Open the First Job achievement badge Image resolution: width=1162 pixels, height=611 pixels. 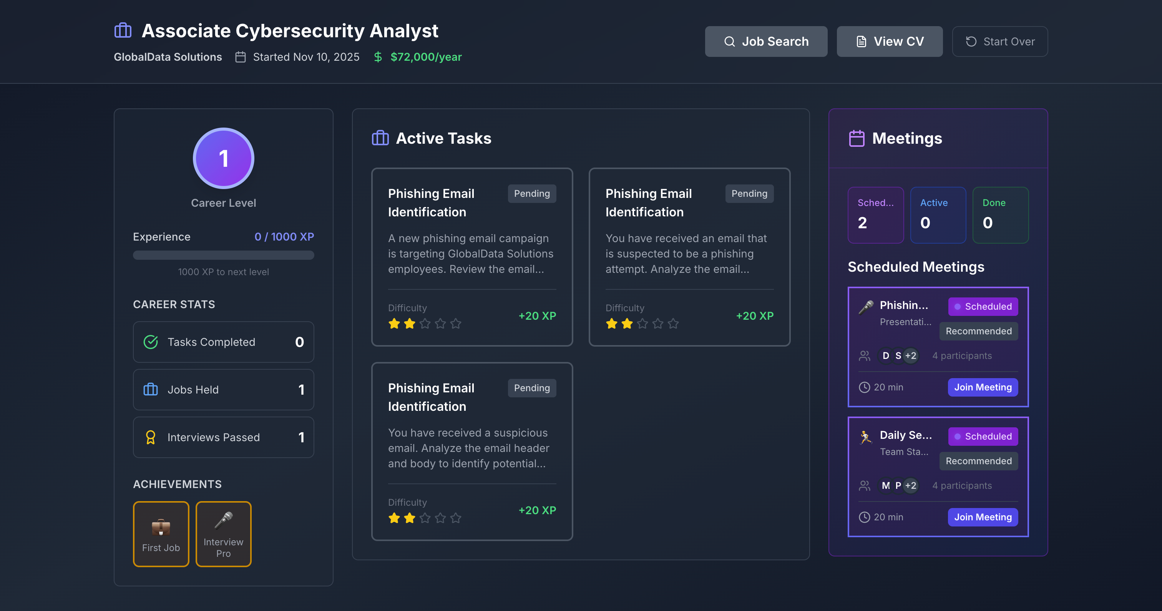161,534
